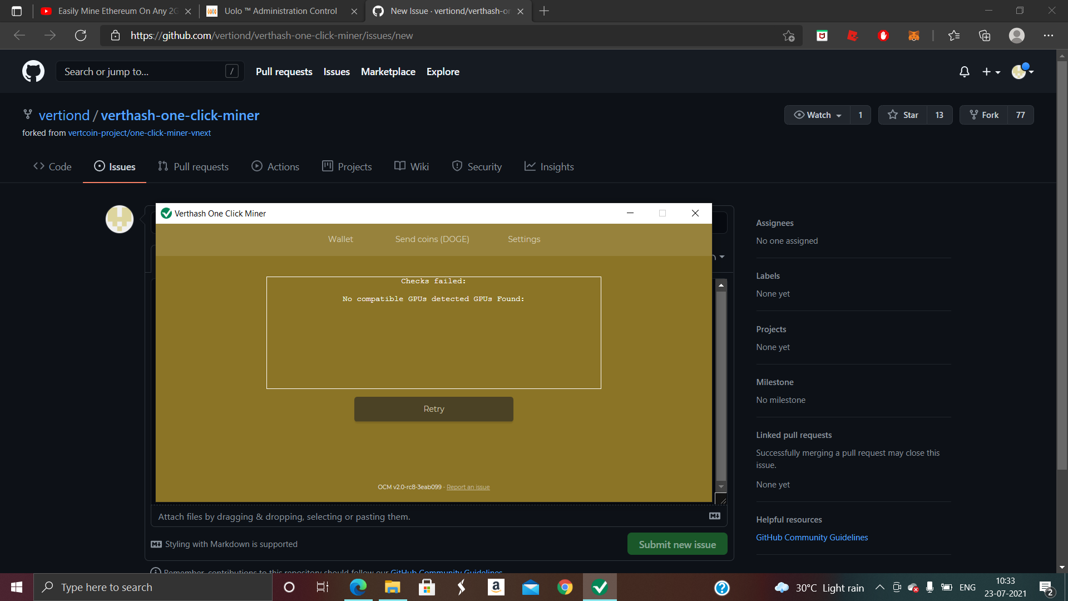Click the Report an issue link
This screenshot has height=601, width=1068.
click(468, 487)
